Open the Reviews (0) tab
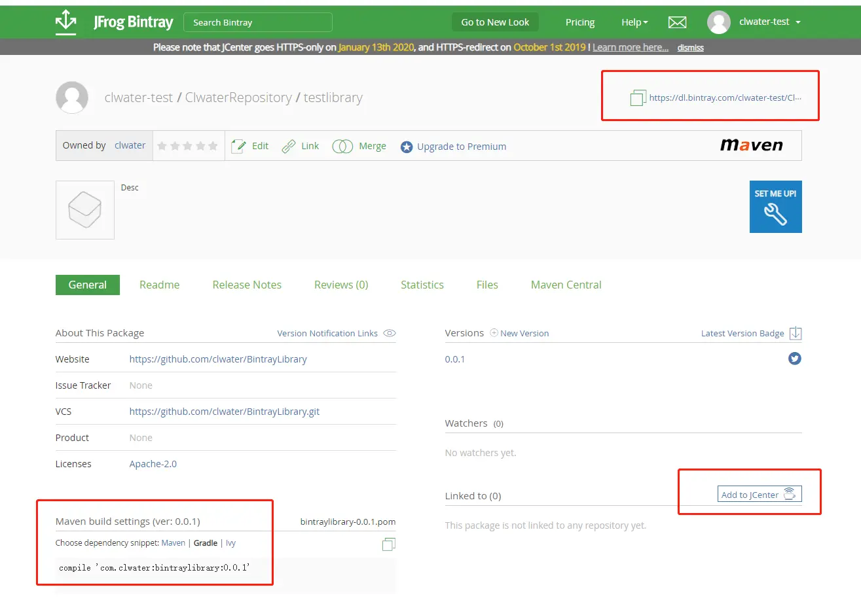This screenshot has height=602, width=861. [341, 285]
